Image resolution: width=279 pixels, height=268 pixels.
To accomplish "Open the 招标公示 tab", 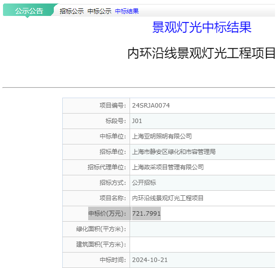I will tap(72, 11).
